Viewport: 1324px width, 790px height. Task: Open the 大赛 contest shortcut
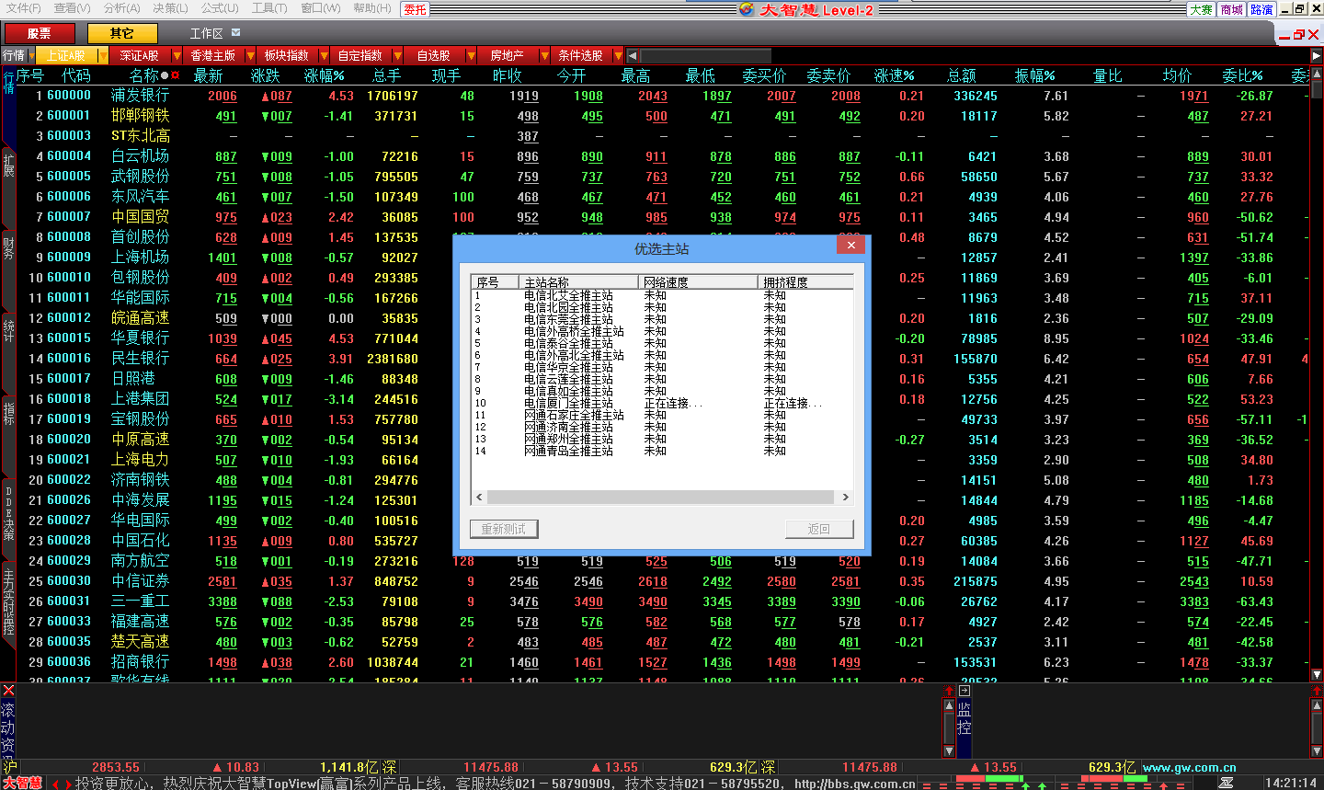(x=1201, y=9)
